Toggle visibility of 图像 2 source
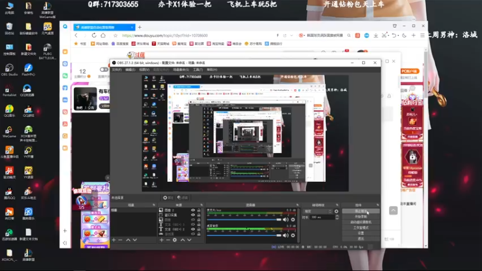Screen dimensions: 482x271 coord(193,210)
